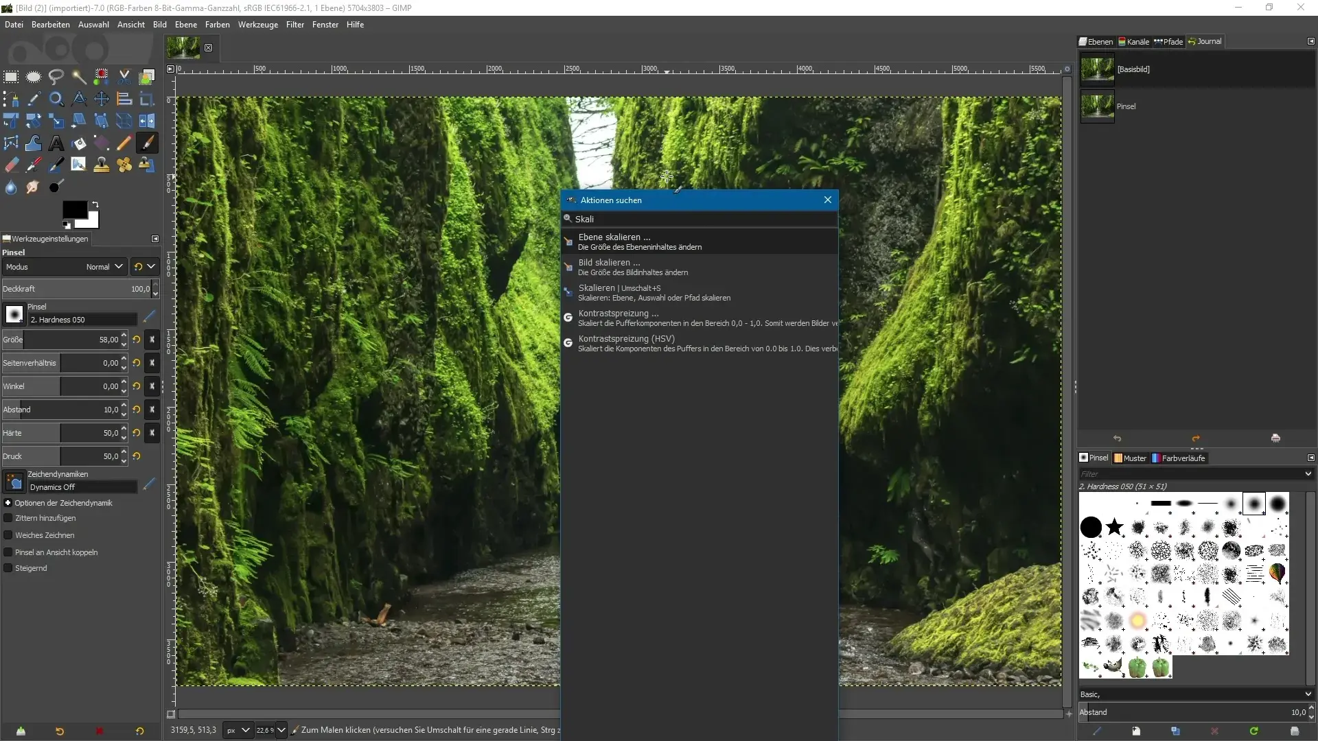Activate the Zoom tool
This screenshot has width=1318, height=741.
click(x=56, y=99)
